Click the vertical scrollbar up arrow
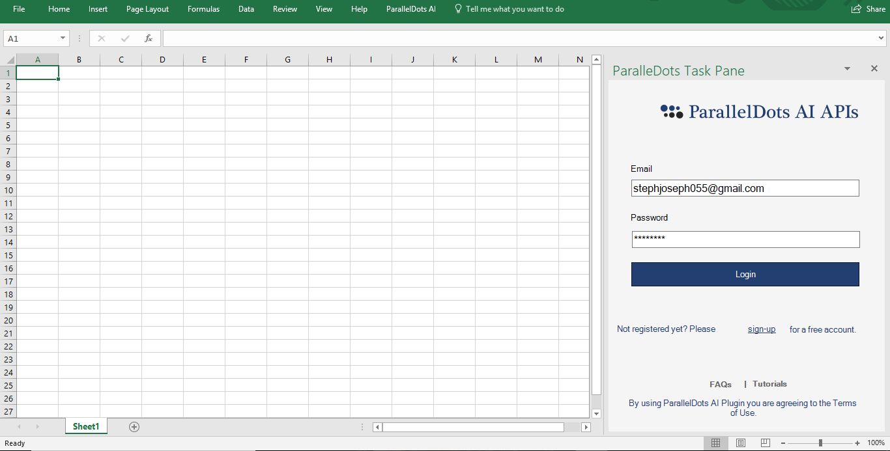The height and width of the screenshot is (451, 890). coord(596,60)
